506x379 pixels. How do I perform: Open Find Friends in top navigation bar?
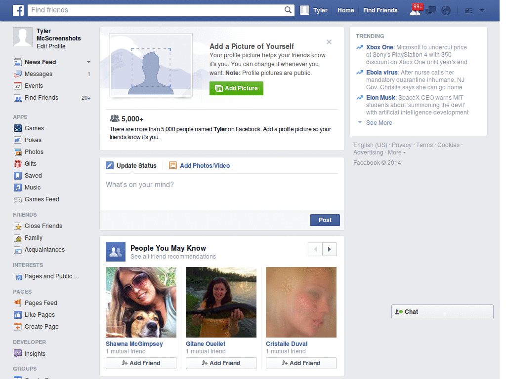[x=380, y=10]
